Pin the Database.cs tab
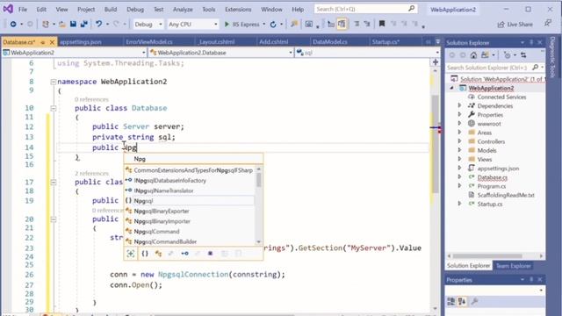 pyautogui.click(x=43, y=42)
